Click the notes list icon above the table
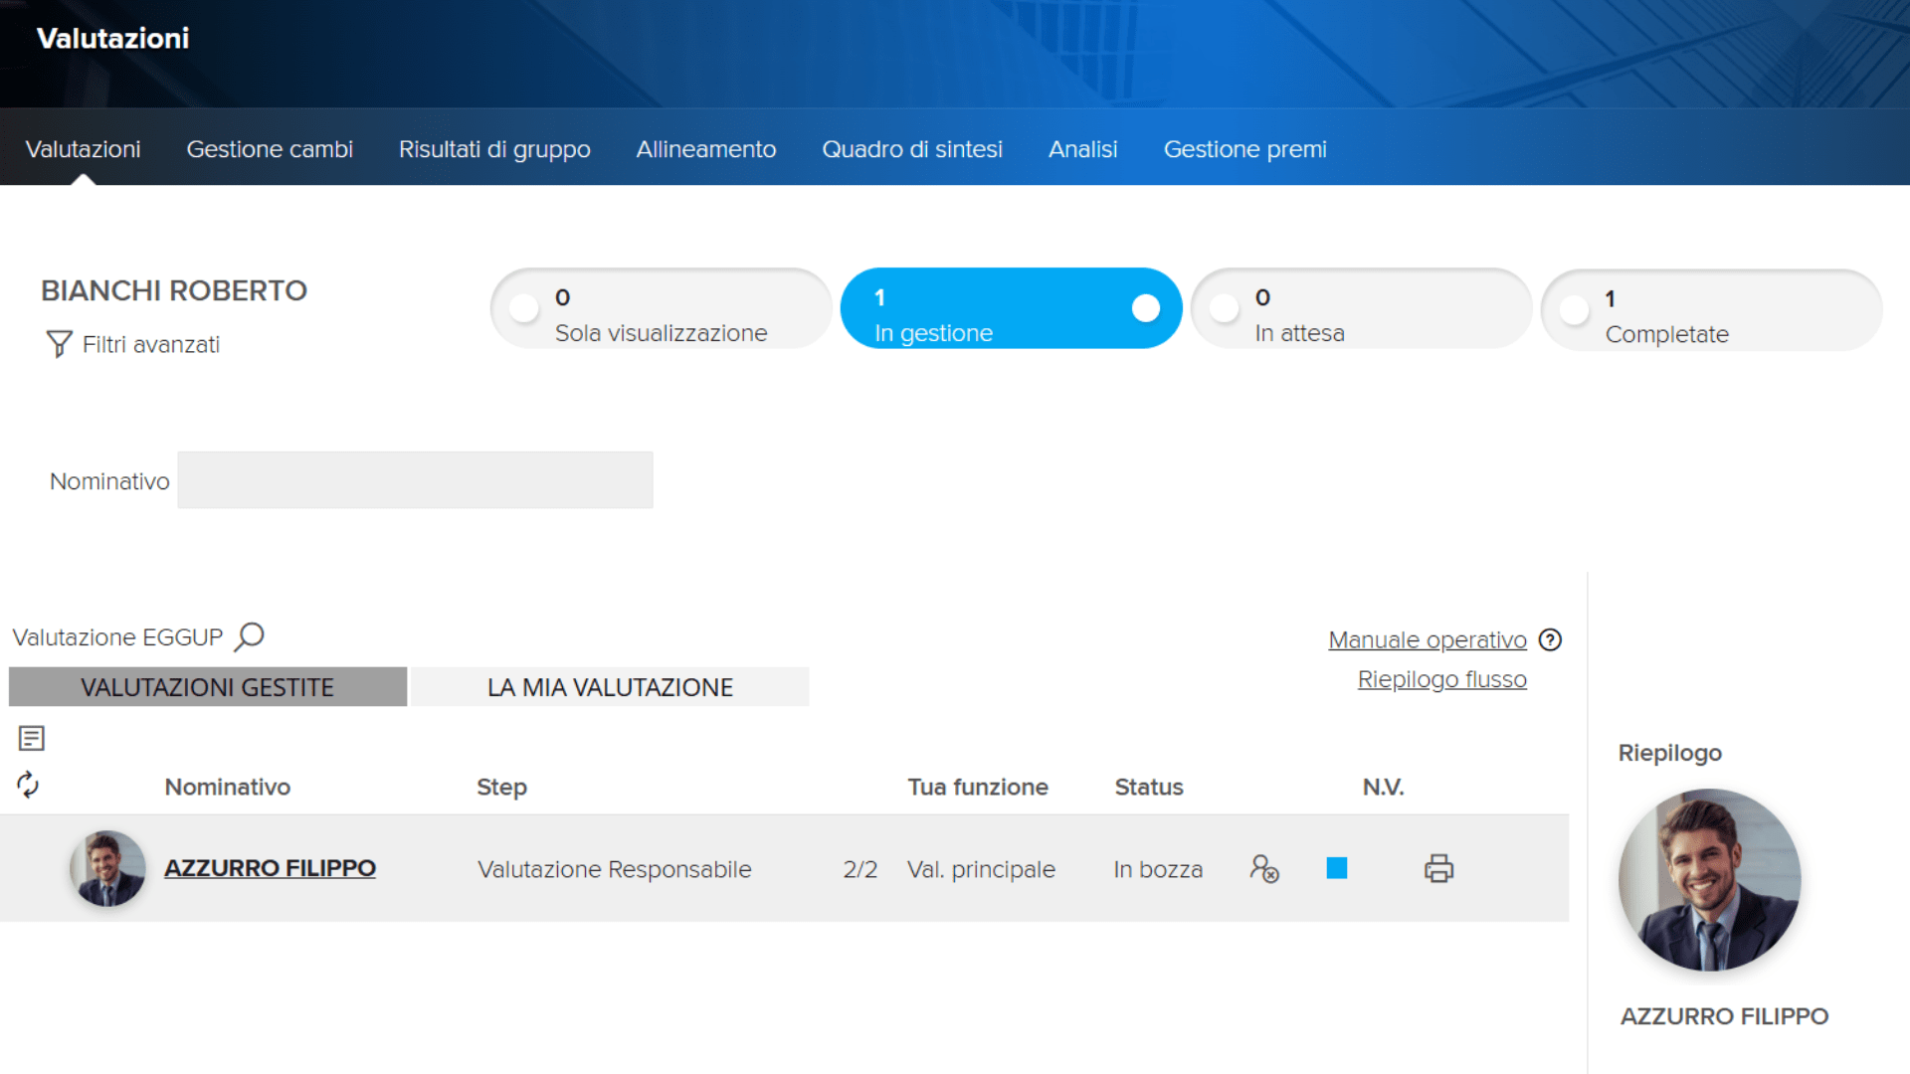The width and height of the screenshot is (1910, 1074). [x=32, y=738]
